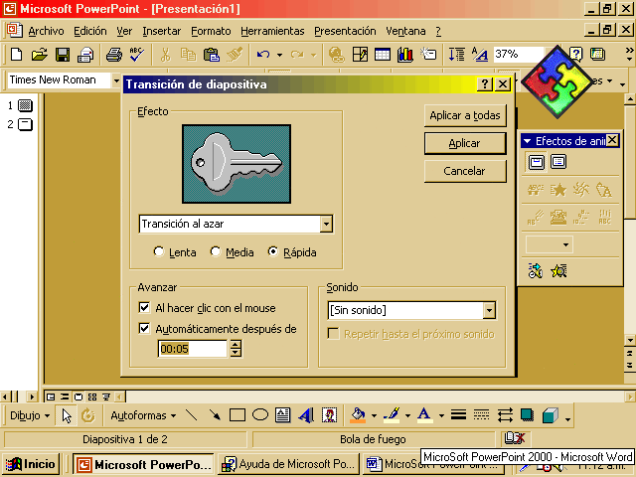Select the Oval drawing tool
The image size is (636, 477).
(x=260, y=415)
